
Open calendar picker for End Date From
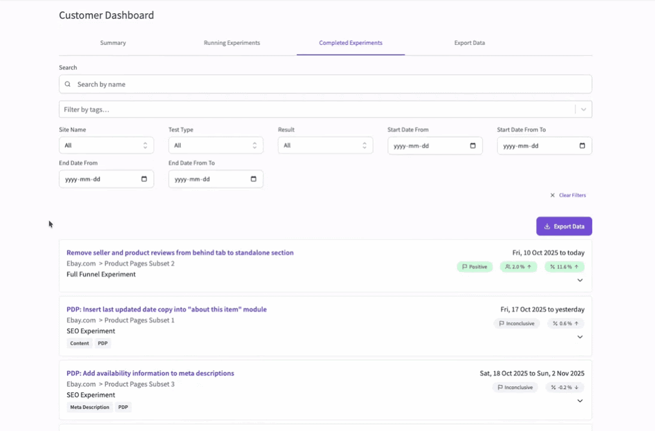(x=144, y=179)
